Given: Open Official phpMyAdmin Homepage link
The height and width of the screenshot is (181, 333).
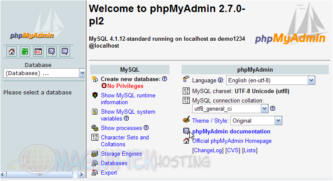Looking at the screenshot, I should click(x=232, y=141).
